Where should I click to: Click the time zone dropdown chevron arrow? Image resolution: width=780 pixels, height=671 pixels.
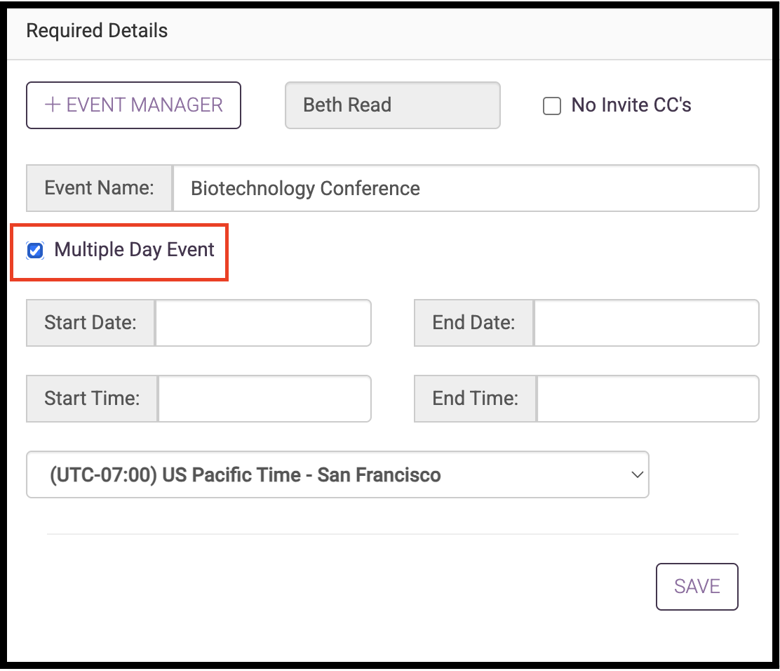(637, 475)
